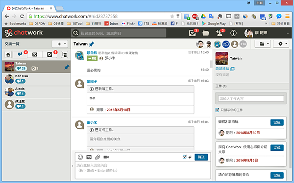Viewport: 294px width, 183px height.
Task: Open the invitation link
Action: (x=222, y=69)
